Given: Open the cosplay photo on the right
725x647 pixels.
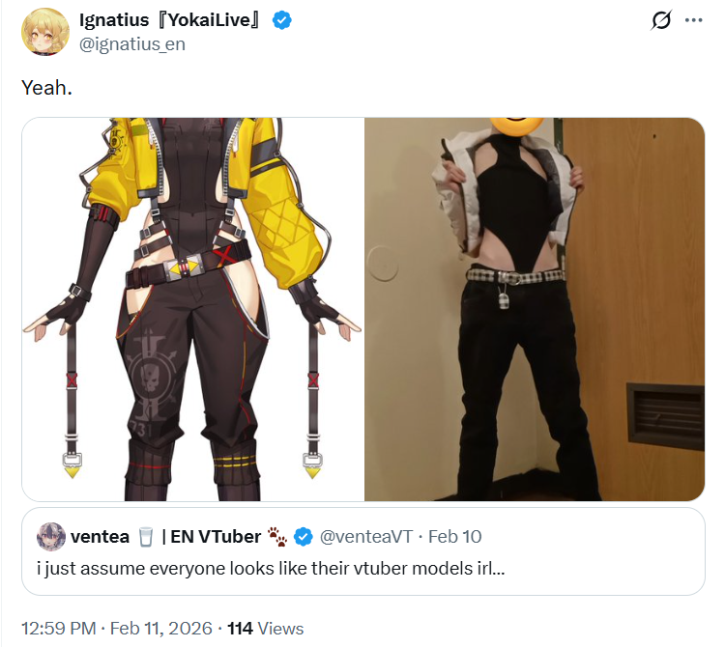Looking at the screenshot, I should tap(535, 309).
